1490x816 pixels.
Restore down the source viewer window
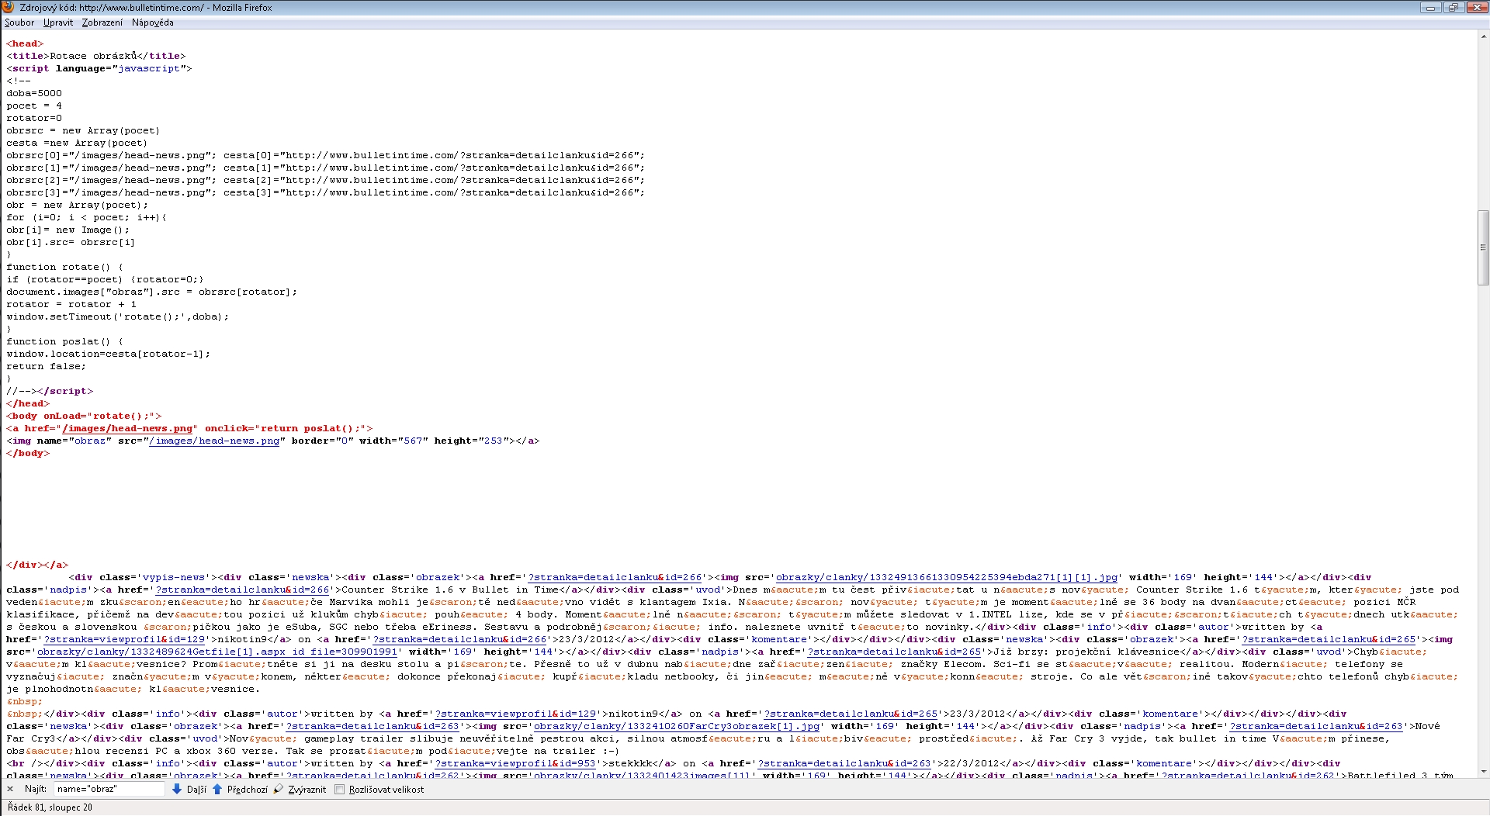1453,7
